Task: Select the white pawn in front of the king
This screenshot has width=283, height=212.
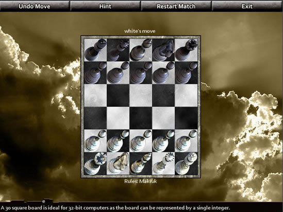Action: pos(186,141)
